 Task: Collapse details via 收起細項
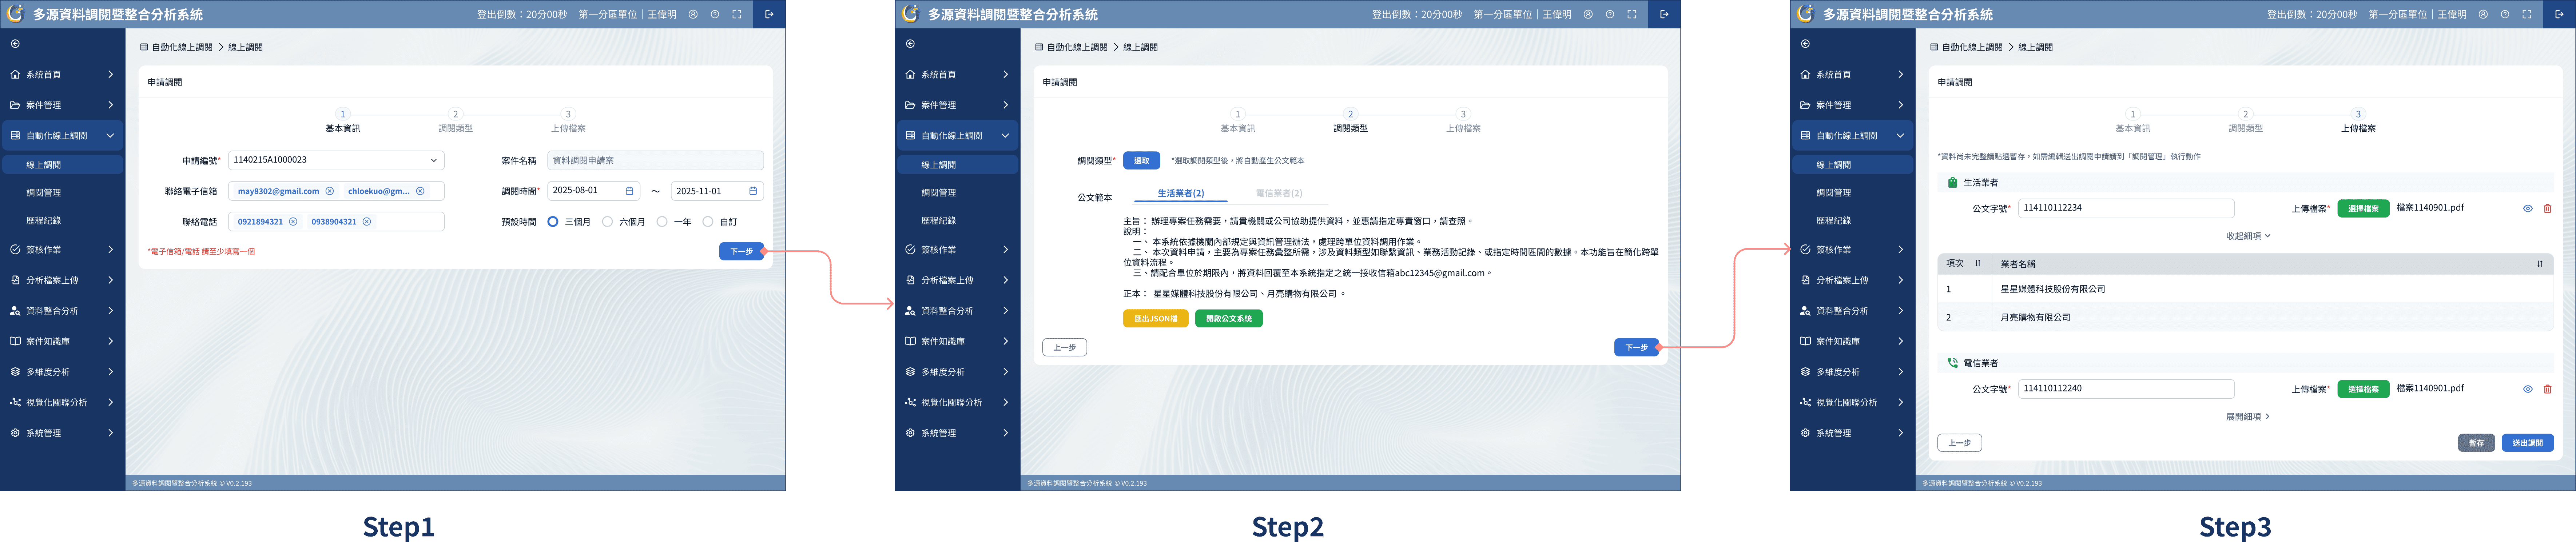coord(2248,236)
